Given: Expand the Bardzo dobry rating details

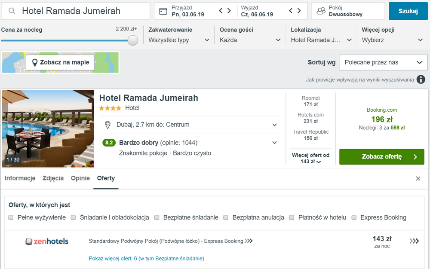Looking at the screenshot, I should pos(274,143).
